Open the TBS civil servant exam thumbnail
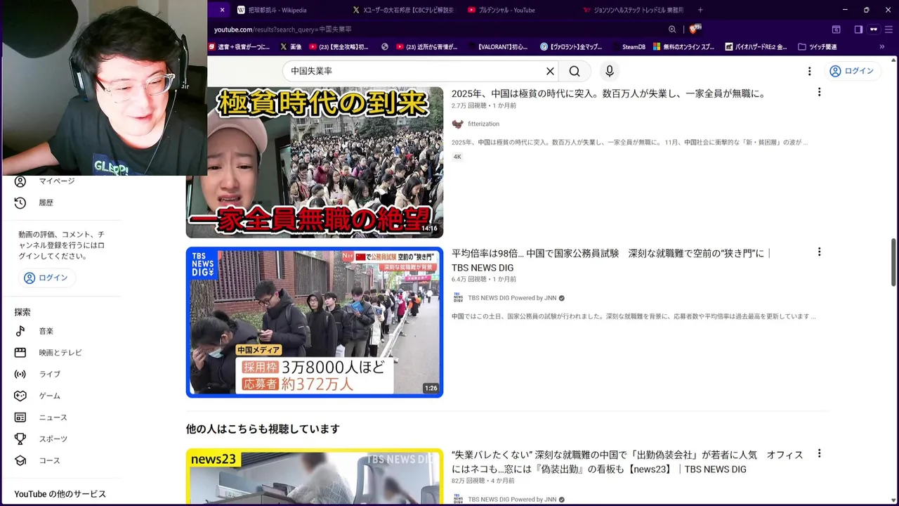 click(x=315, y=322)
